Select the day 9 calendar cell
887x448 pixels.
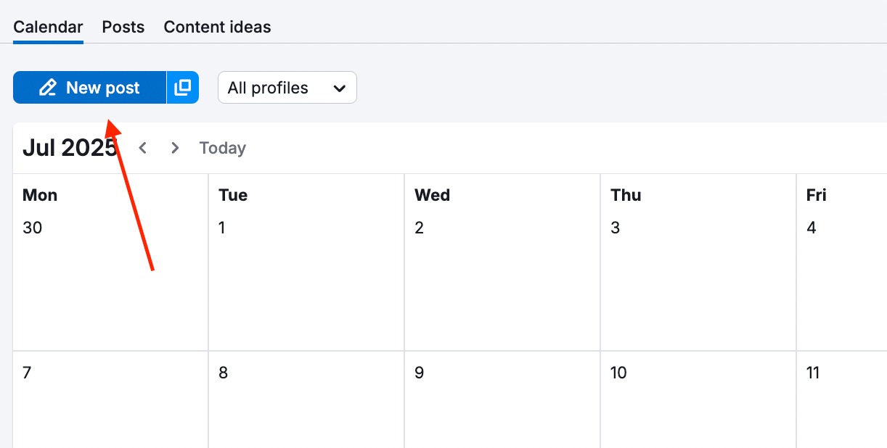[502, 406]
